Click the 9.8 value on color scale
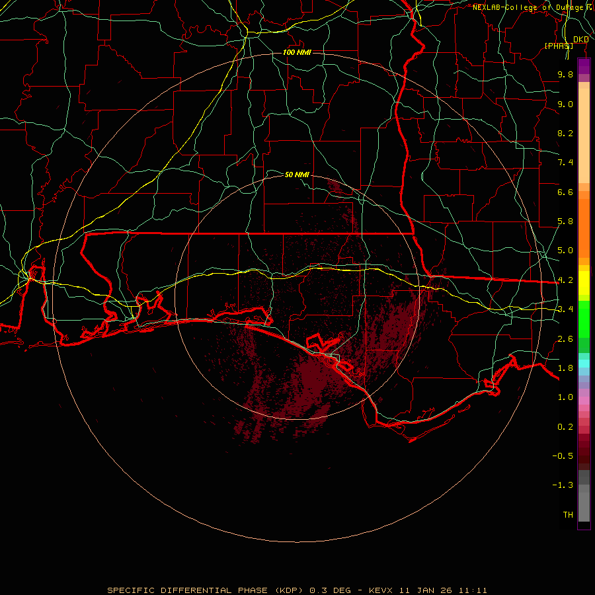Viewport: 595px width, 595px height. pos(565,74)
